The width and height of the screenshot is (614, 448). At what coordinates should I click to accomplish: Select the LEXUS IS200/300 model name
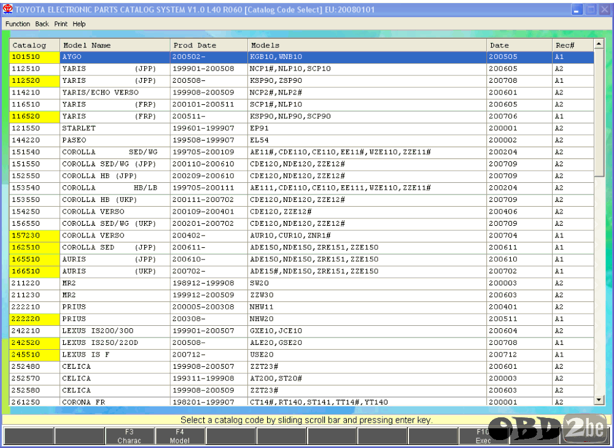point(115,331)
